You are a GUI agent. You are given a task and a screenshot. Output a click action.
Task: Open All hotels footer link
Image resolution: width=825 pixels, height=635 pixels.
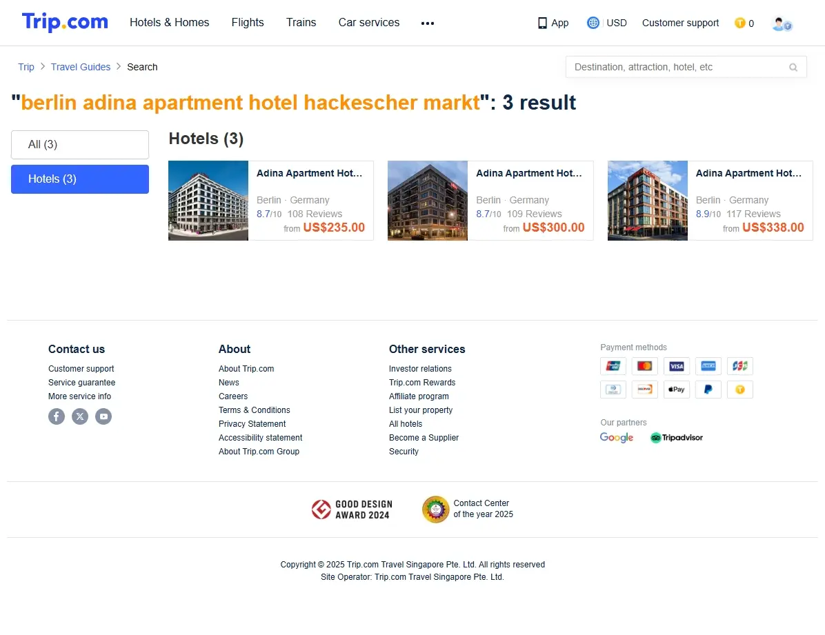tap(405, 424)
